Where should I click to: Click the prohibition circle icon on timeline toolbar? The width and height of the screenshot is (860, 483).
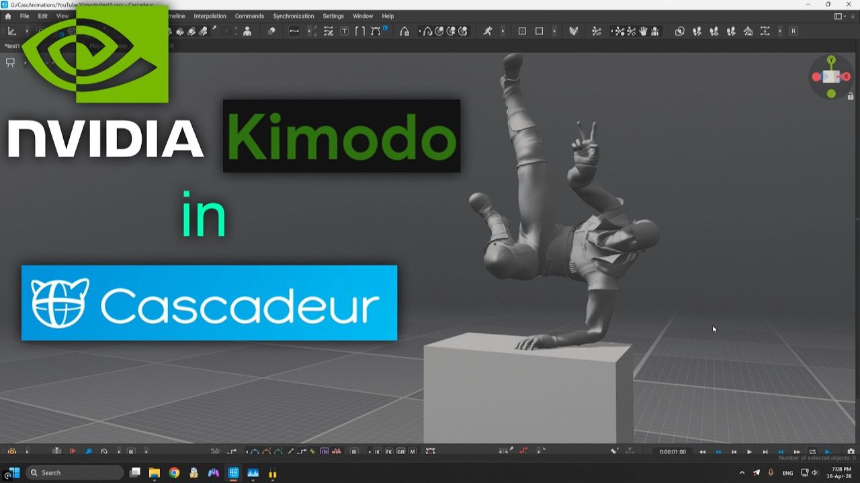pos(104,451)
